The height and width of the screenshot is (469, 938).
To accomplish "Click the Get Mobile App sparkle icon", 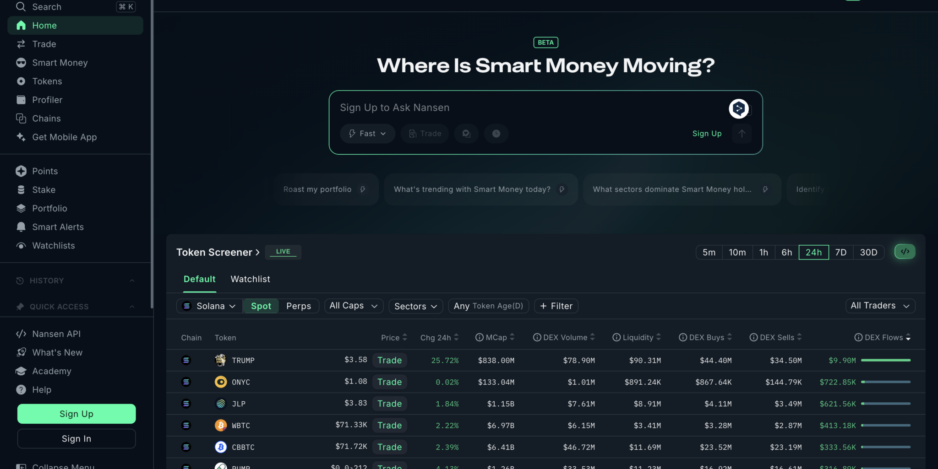I will click(x=21, y=137).
